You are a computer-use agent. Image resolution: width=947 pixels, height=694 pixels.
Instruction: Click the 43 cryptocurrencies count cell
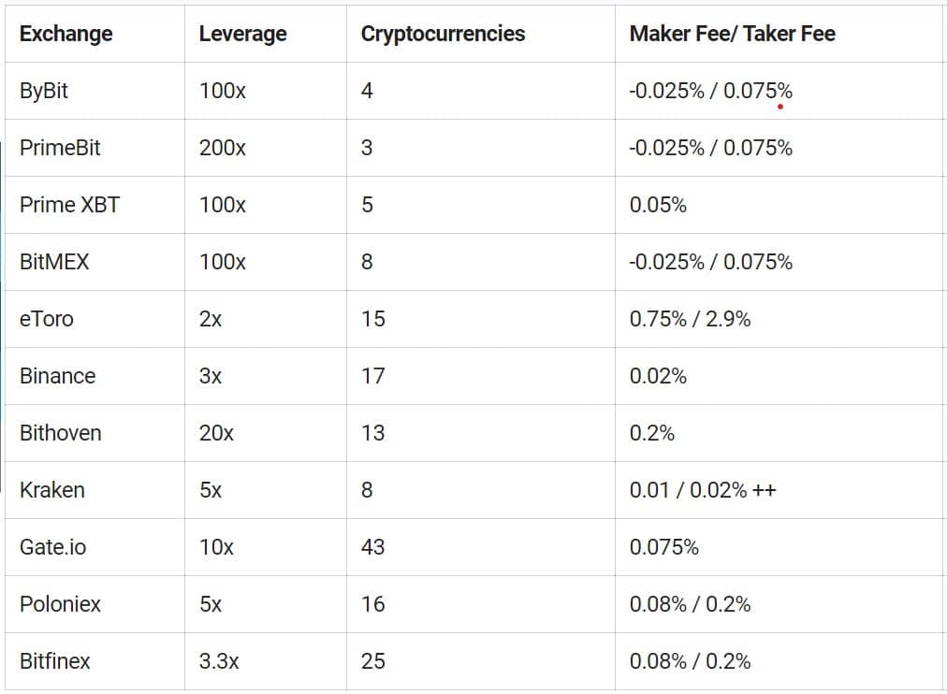372,548
